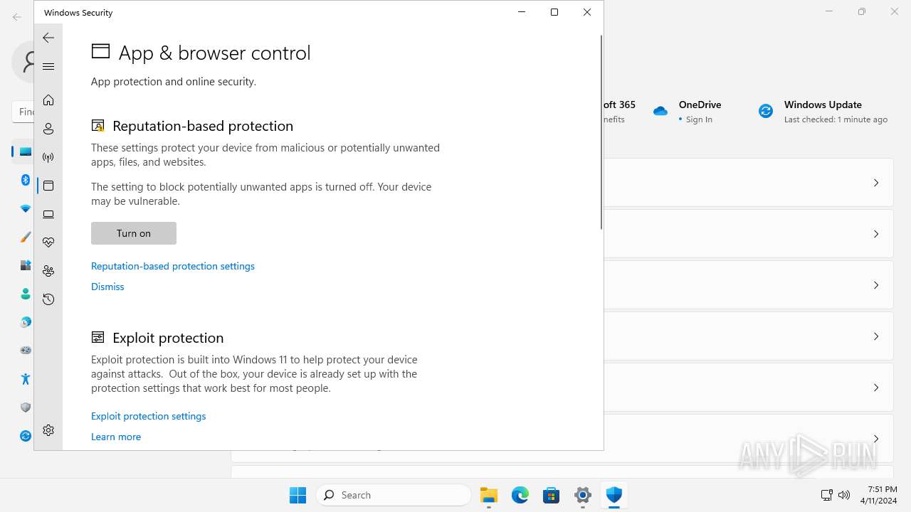The width and height of the screenshot is (911, 512).
Task: Open Family options from the sidebar
Action: click(48, 271)
